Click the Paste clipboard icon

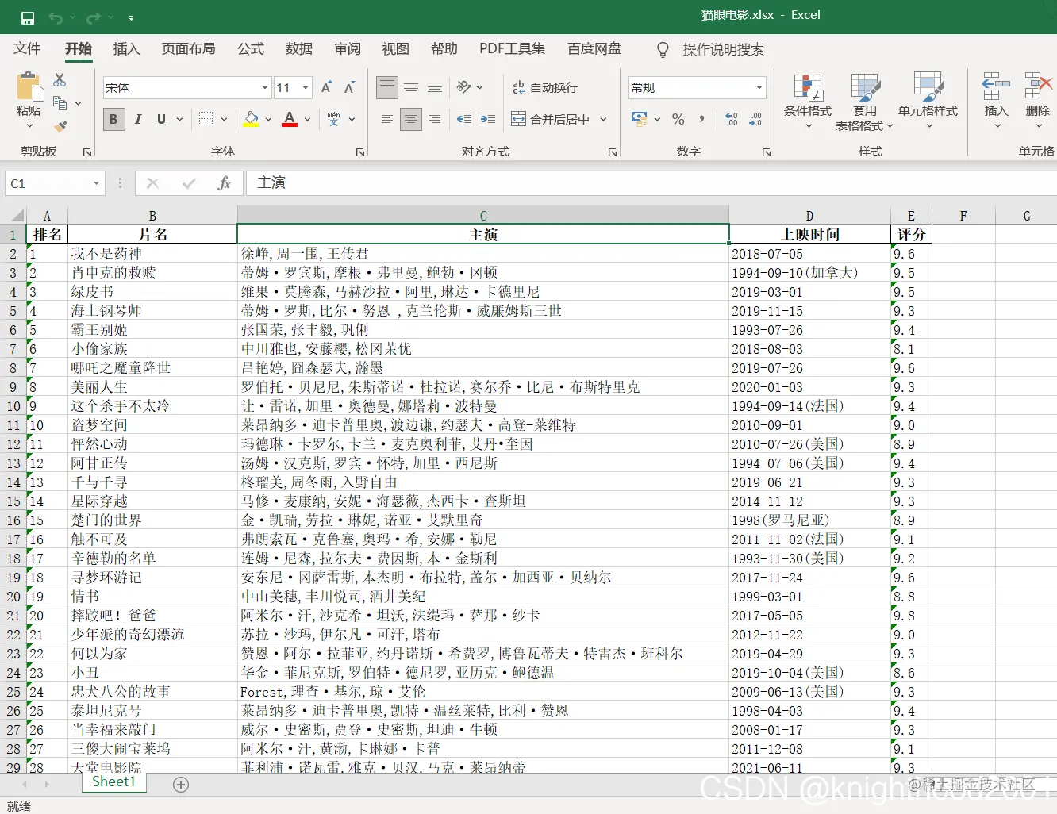pos(29,86)
